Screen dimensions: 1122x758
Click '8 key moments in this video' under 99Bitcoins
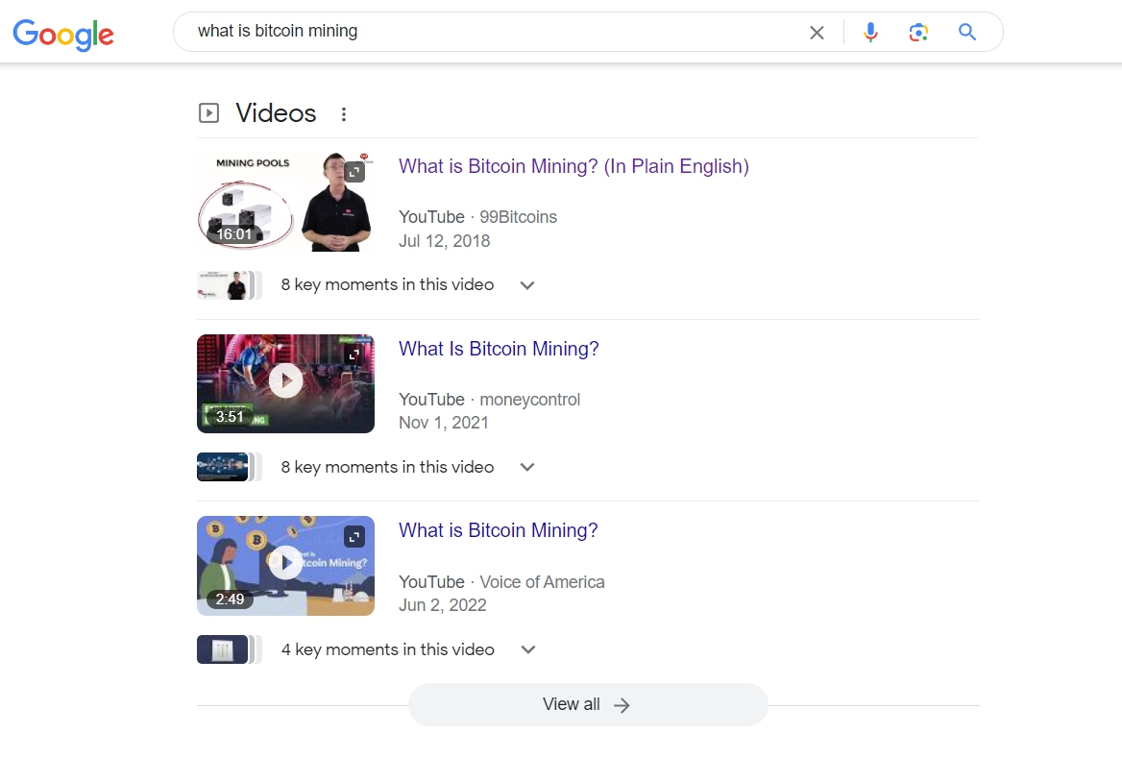tap(387, 285)
